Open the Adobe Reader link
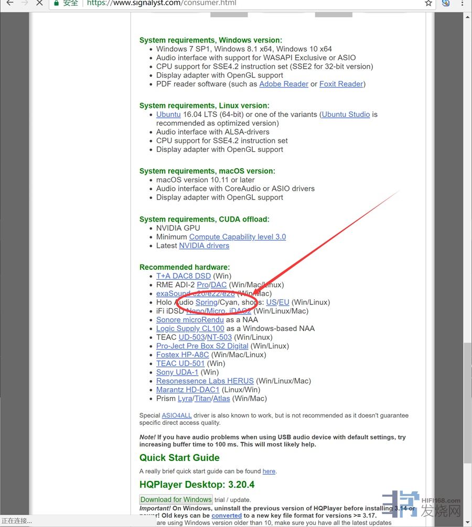 click(284, 84)
